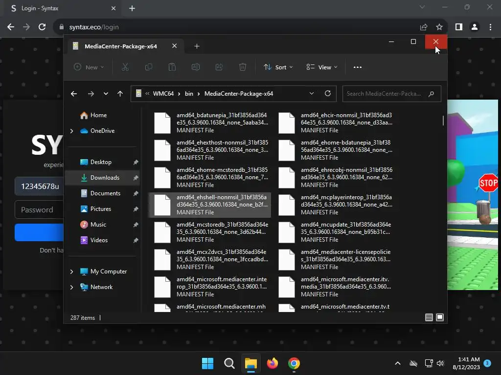Open taskbar Search
The width and height of the screenshot is (501, 375).
tap(229, 363)
